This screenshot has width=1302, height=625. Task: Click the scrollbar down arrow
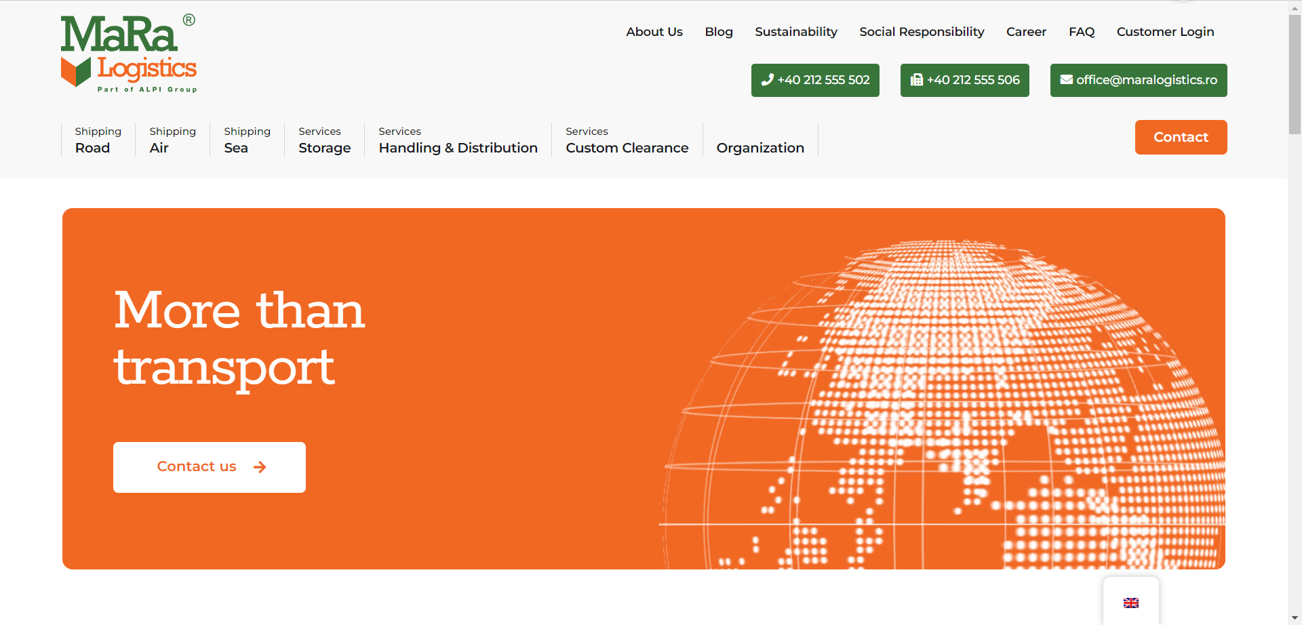tap(1295, 618)
